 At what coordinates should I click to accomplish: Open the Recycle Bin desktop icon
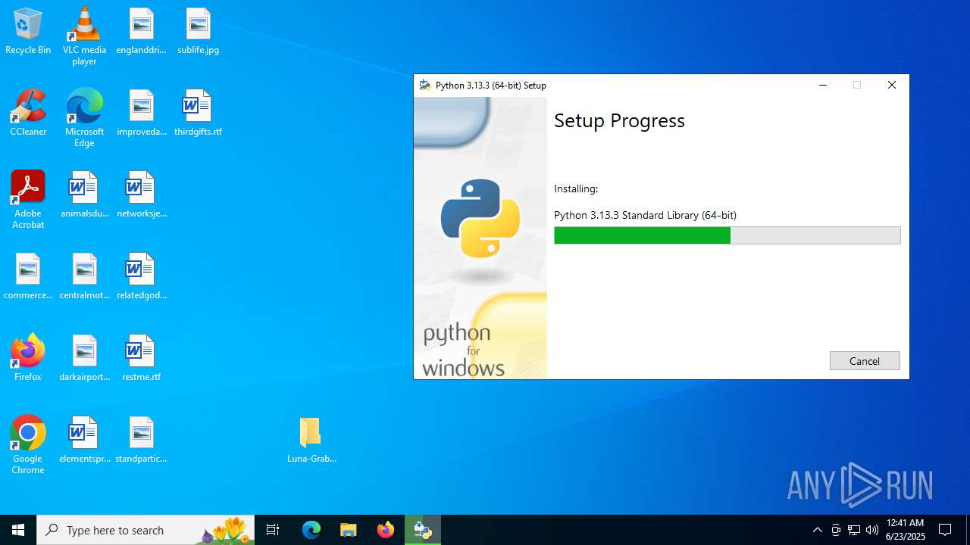coord(28,32)
